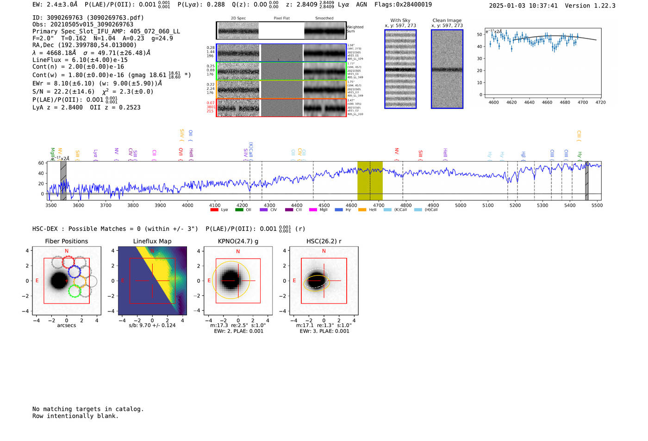
Task: Click the Weighted Sum smoothed cutout
Action: point(325,31)
